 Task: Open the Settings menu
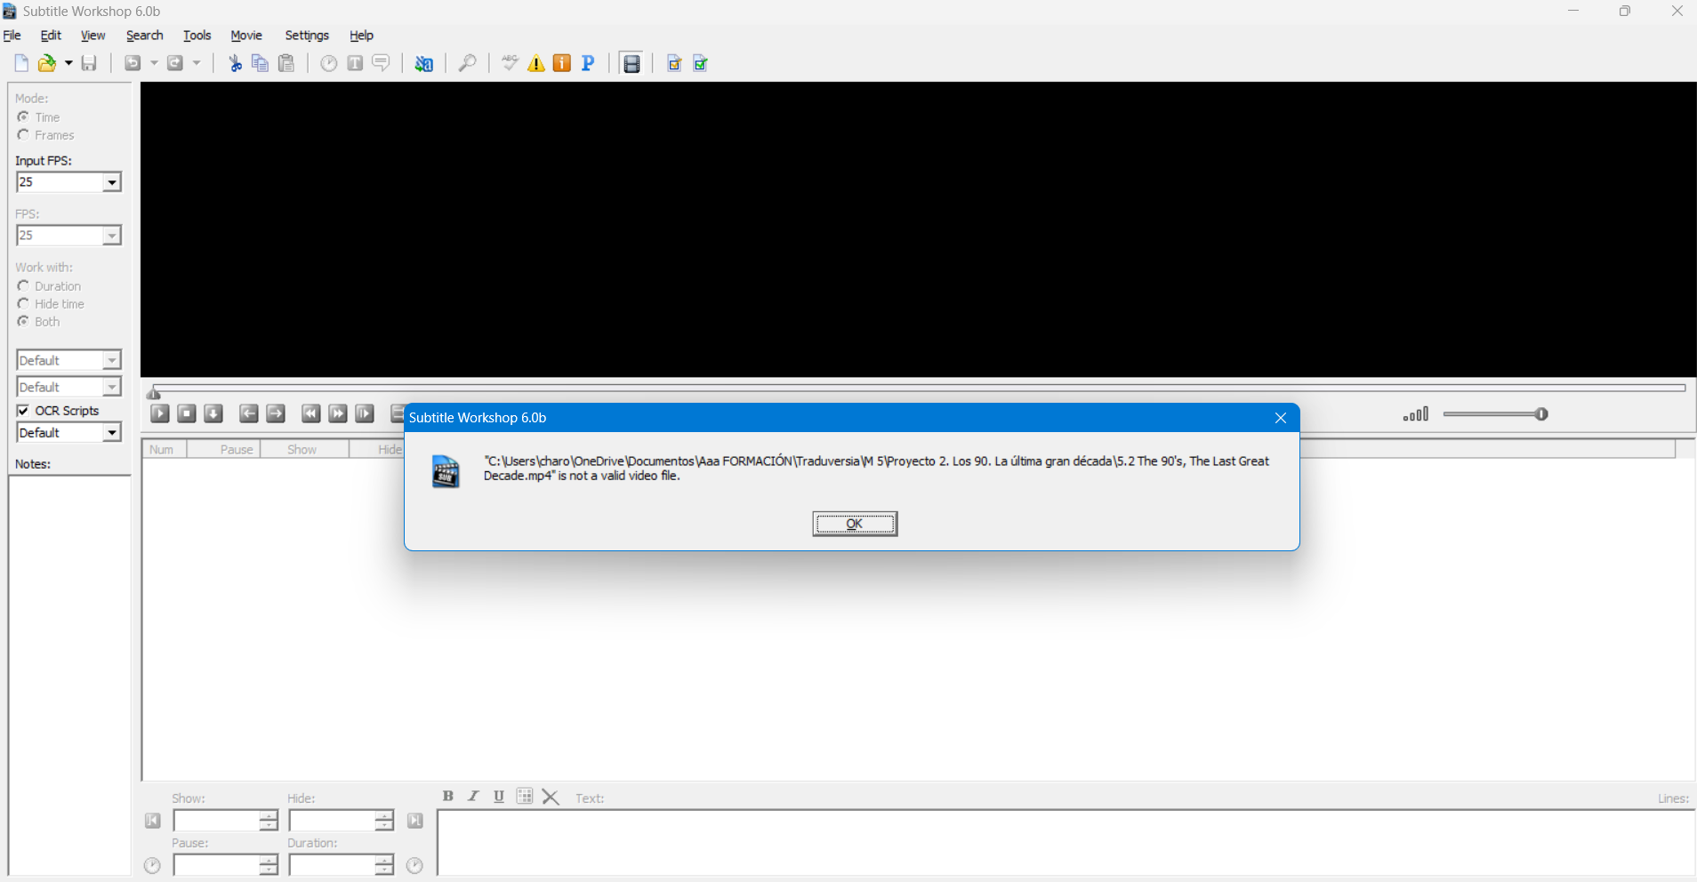pyautogui.click(x=307, y=36)
